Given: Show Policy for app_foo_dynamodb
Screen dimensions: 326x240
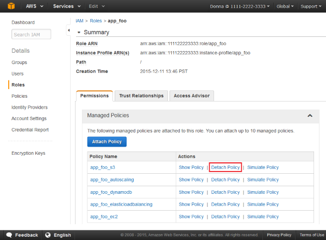Looking at the screenshot, I should pos(191,192).
